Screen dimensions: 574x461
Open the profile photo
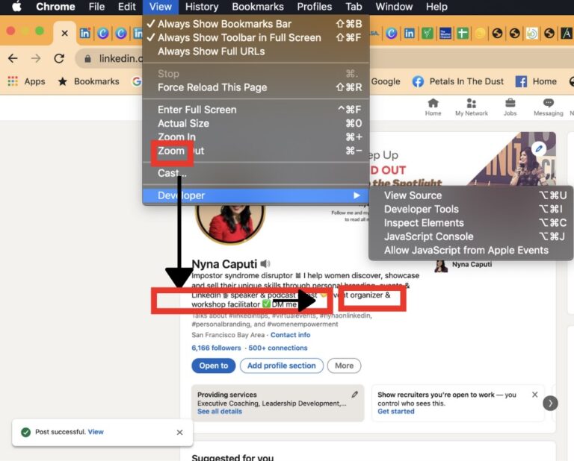tap(230, 224)
